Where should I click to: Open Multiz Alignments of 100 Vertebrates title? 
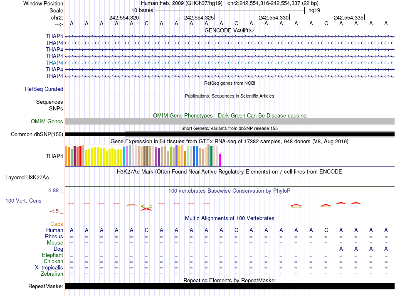(x=230, y=218)
